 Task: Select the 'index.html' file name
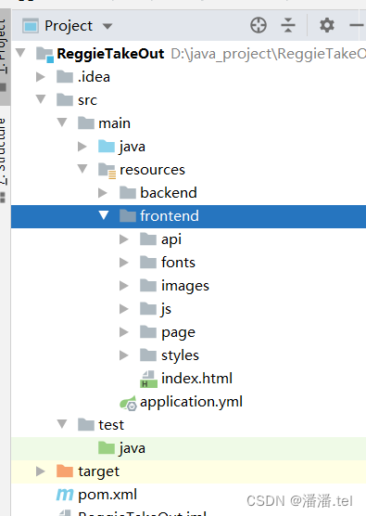click(x=196, y=379)
